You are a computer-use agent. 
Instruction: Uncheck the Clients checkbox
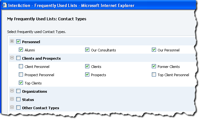87,66
